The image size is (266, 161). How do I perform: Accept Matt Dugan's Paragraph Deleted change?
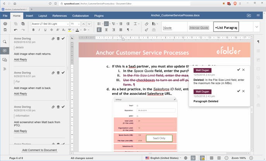pos(239,91)
